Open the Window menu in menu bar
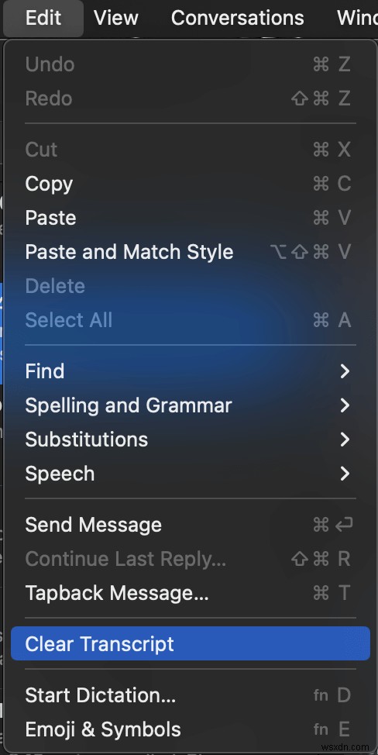 (357, 18)
